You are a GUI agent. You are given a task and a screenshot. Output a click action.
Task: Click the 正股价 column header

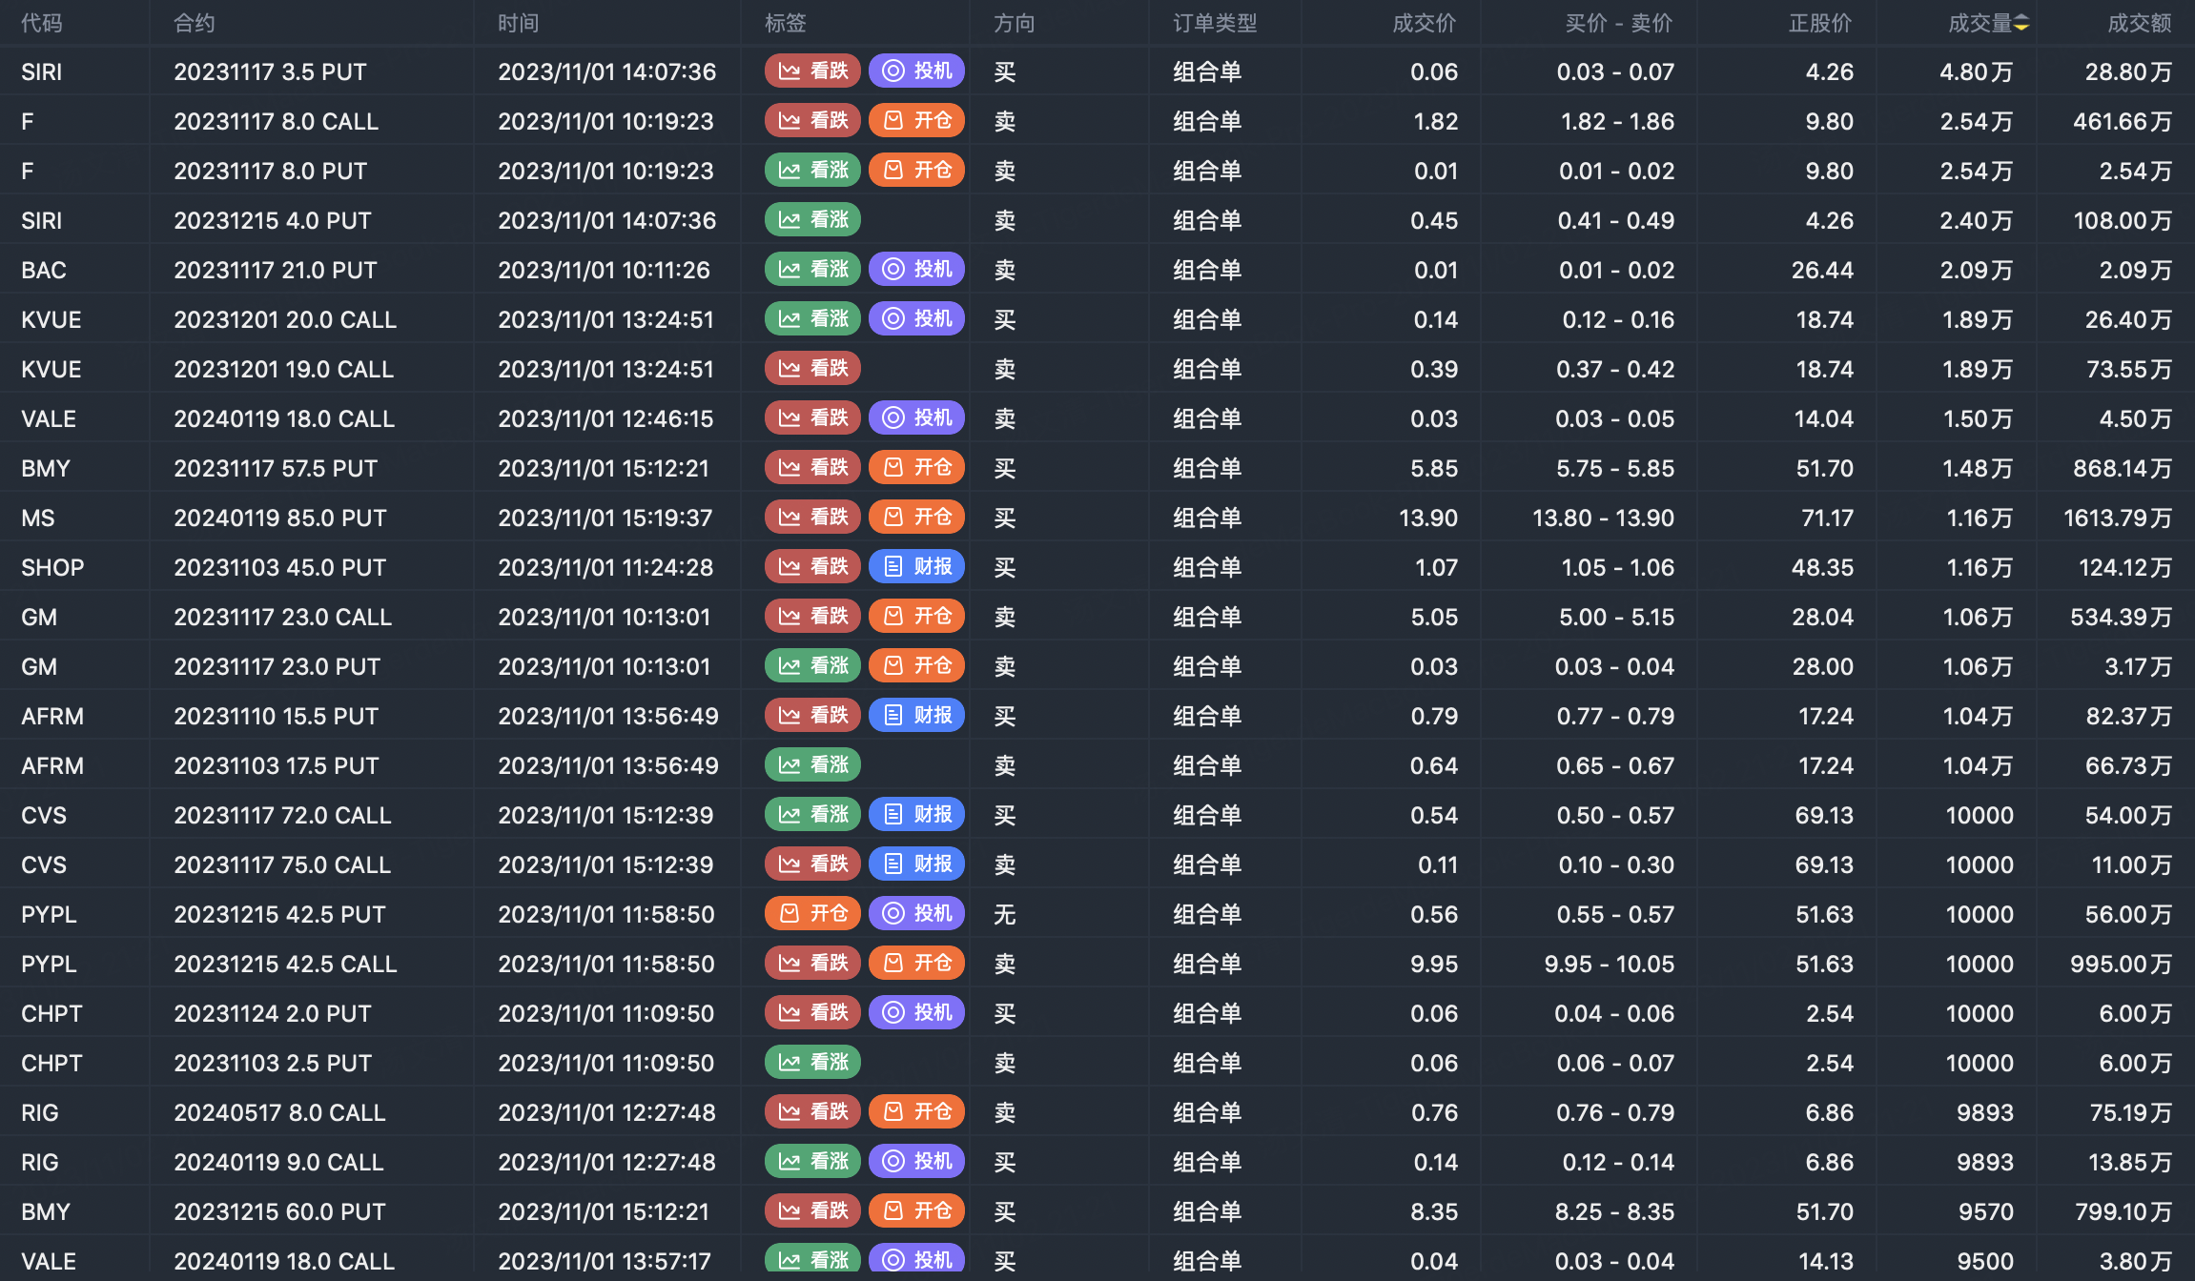pyautogui.click(x=1820, y=23)
